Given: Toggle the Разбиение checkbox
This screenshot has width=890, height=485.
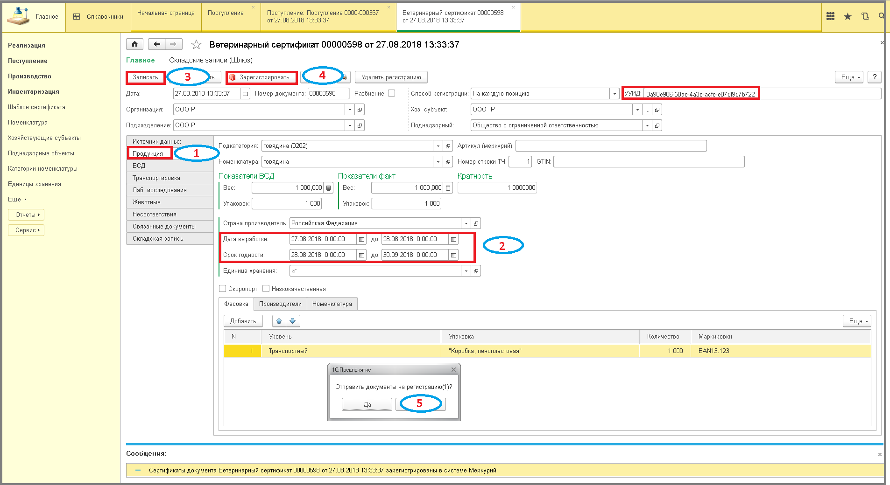Looking at the screenshot, I should pyautogui.click(x=392, y=93).
